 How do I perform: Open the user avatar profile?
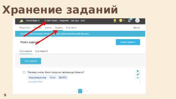coord(137,21)
